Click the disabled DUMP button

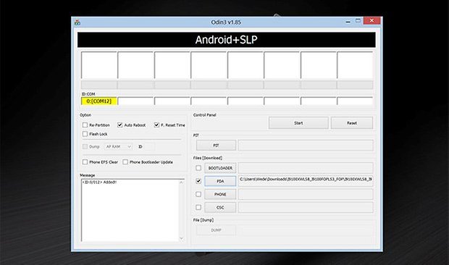(x=217, y=230)
